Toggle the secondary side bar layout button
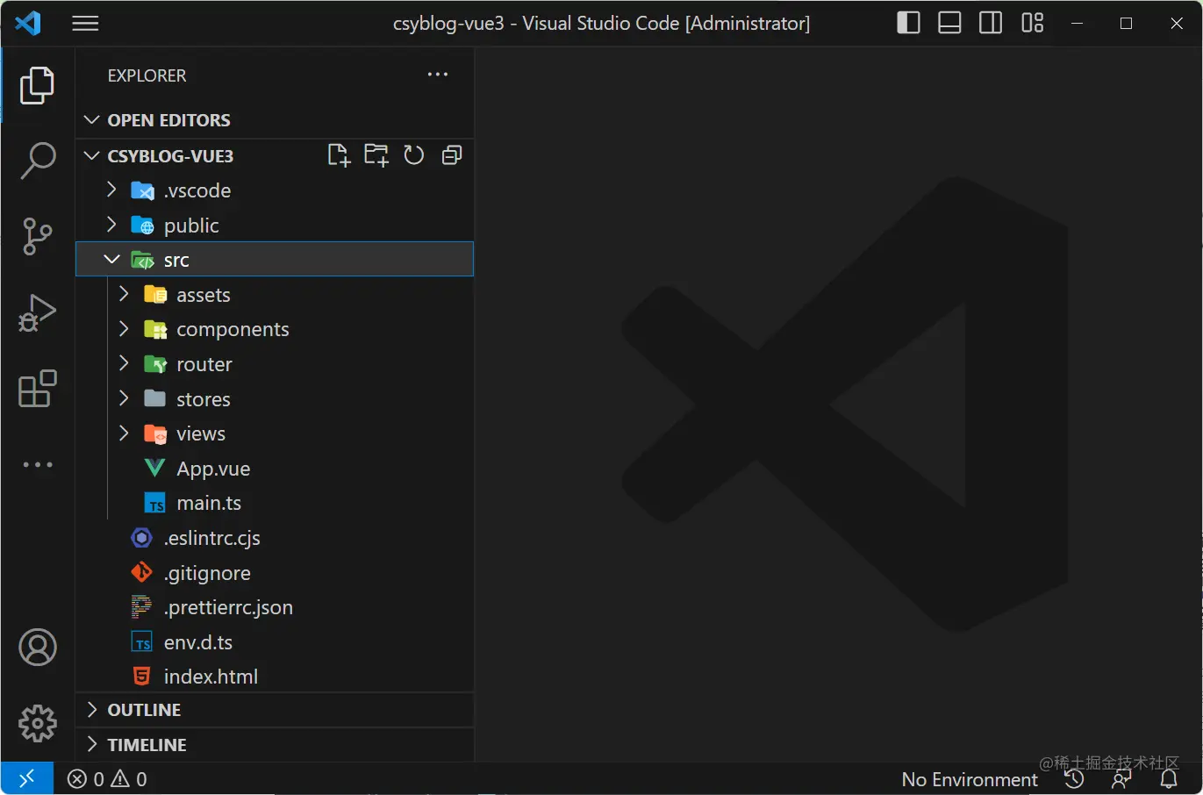 pyautogui.click(x=991, y=23)
